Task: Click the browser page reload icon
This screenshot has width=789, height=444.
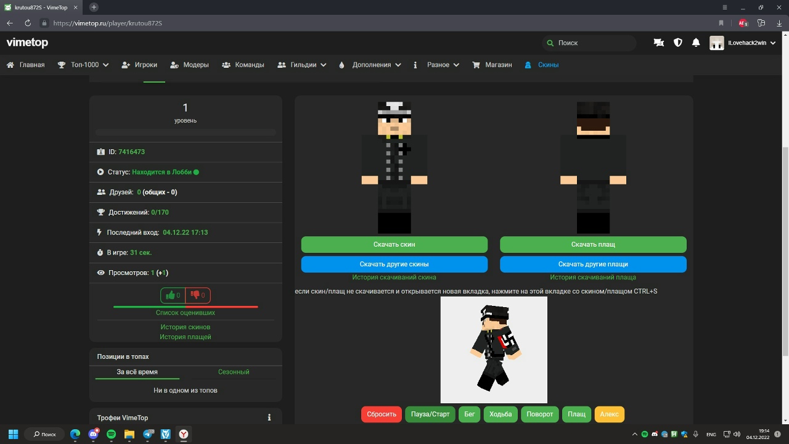Action: (x=28, y=23)
